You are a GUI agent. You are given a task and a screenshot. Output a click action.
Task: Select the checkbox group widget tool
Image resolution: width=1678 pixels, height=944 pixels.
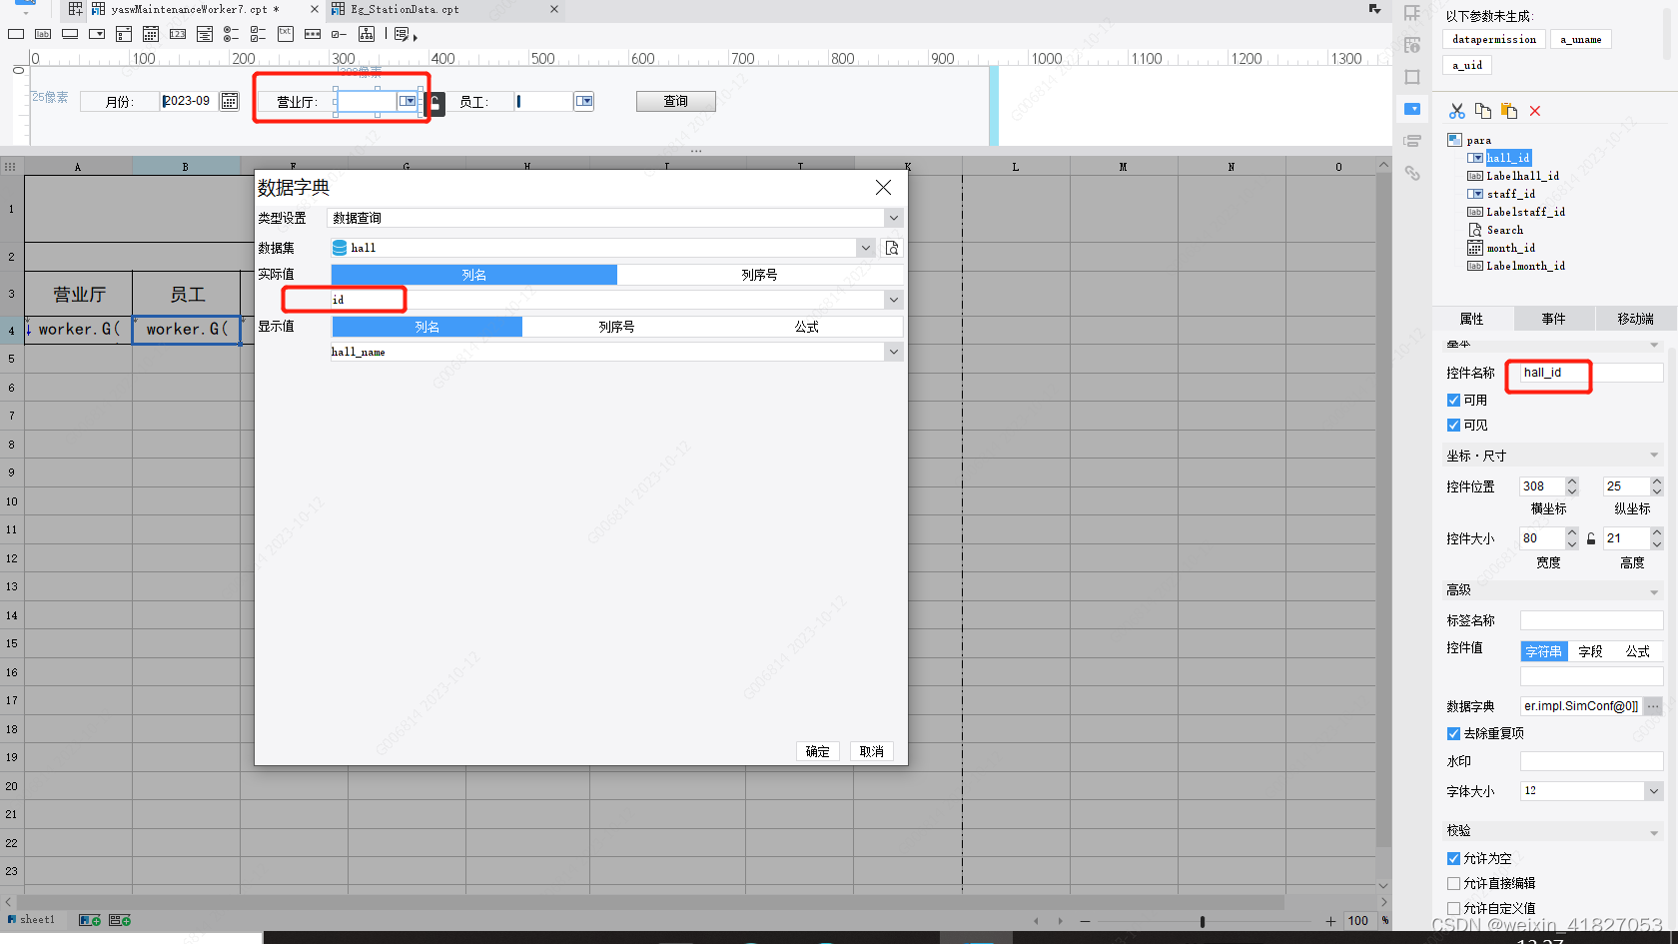258,34
